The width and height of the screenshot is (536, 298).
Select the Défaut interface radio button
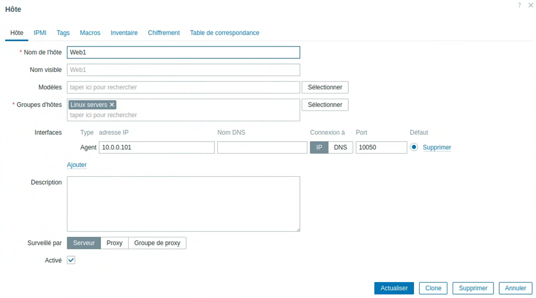click(x=414, y=147)
